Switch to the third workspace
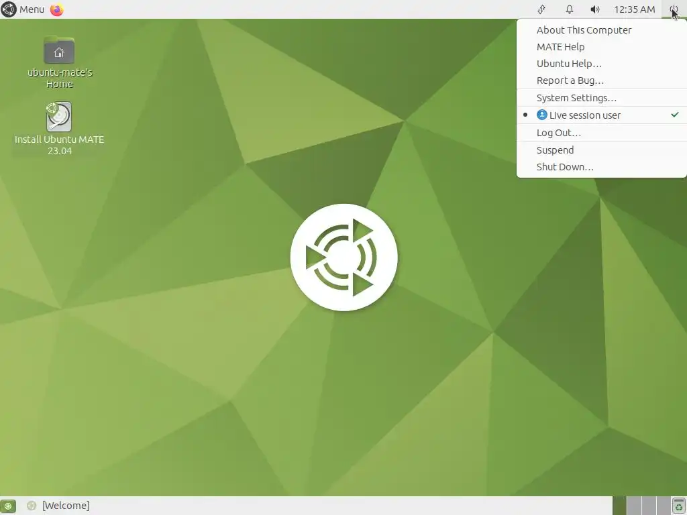Viewport: 687px width, 515px height. pos(649,506)
